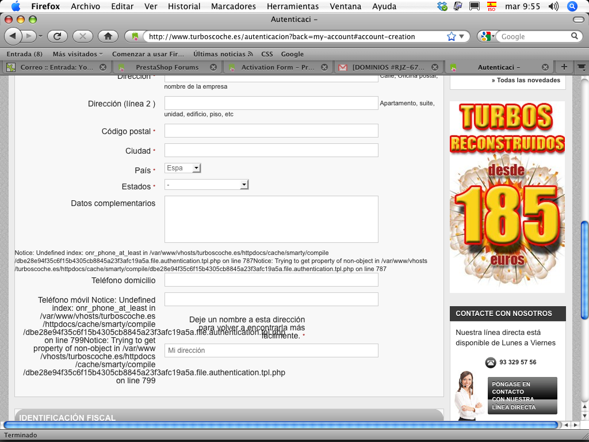Click the Forward arrow button
589x442 pixels.
(29, 36)
